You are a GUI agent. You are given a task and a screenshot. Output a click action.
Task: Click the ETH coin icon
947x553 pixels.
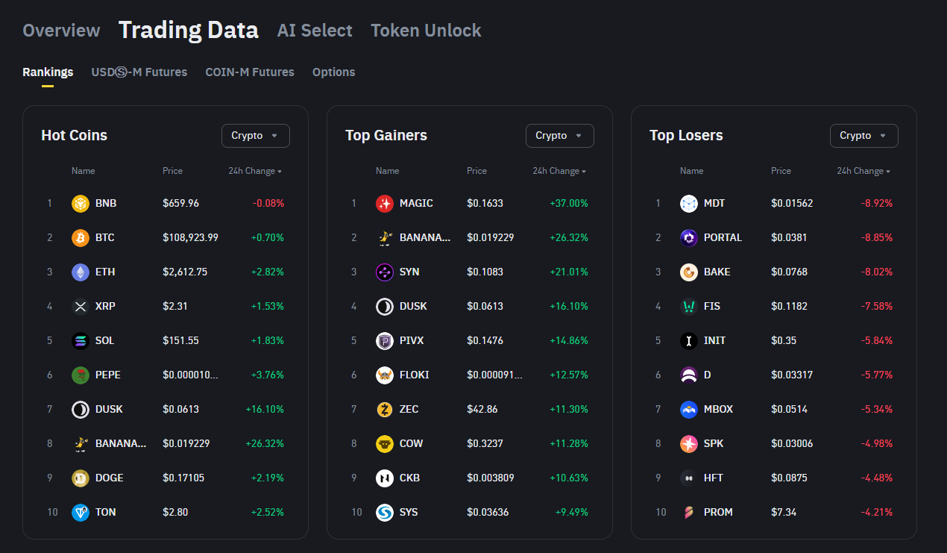click(x=81, y=272)
